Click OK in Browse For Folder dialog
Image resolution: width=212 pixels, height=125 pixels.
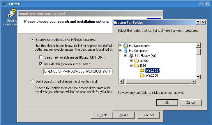pyautogui.click(x=167, y=103)
